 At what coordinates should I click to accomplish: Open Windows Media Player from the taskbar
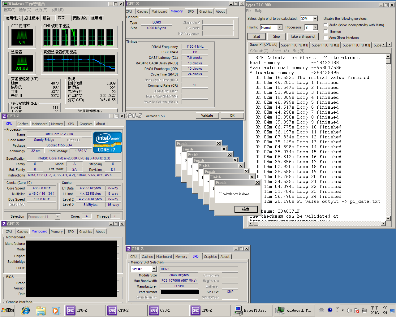point(55,310)
